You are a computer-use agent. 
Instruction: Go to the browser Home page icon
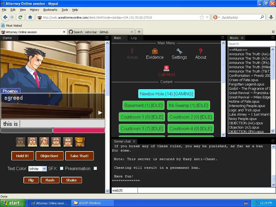pyautogui.click(x=30, y=17)
